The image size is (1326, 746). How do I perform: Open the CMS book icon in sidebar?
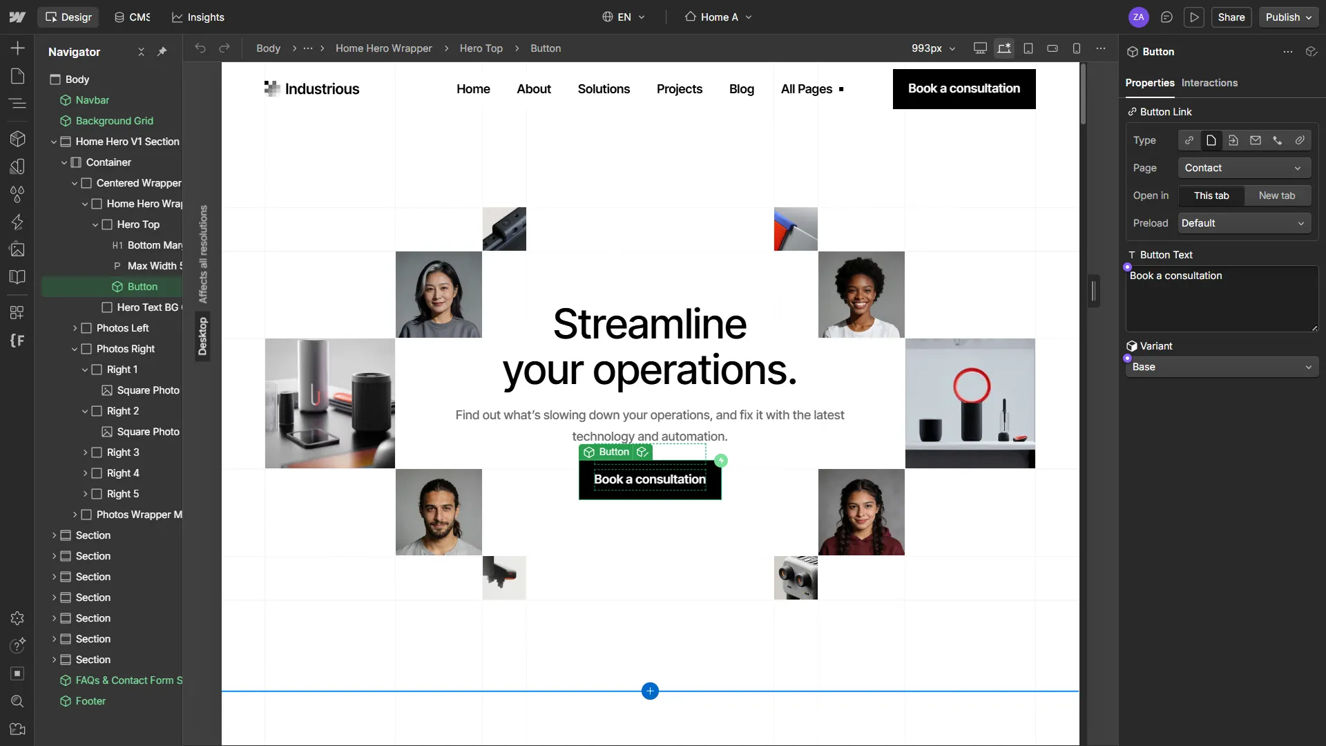point(18,277)
